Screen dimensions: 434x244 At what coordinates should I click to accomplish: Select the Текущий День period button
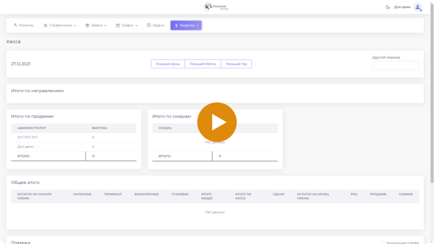[x=168, y=64]
